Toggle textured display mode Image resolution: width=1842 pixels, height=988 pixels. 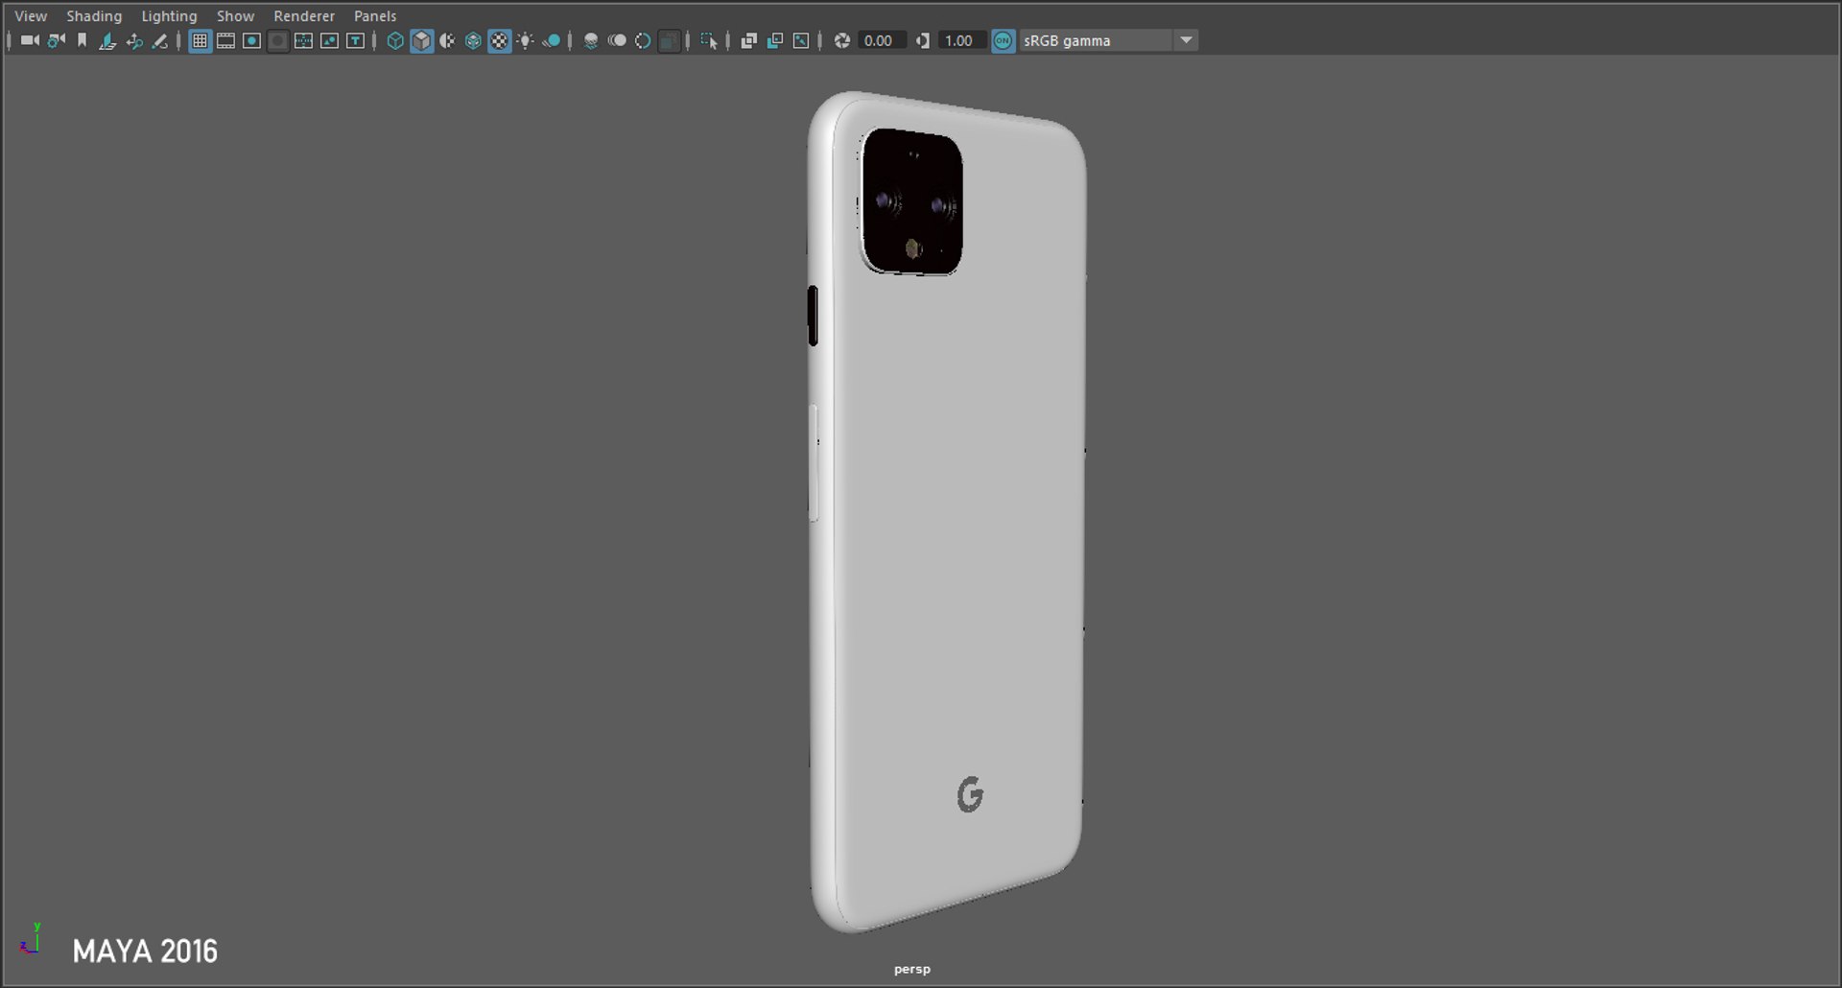click(499, 40)
